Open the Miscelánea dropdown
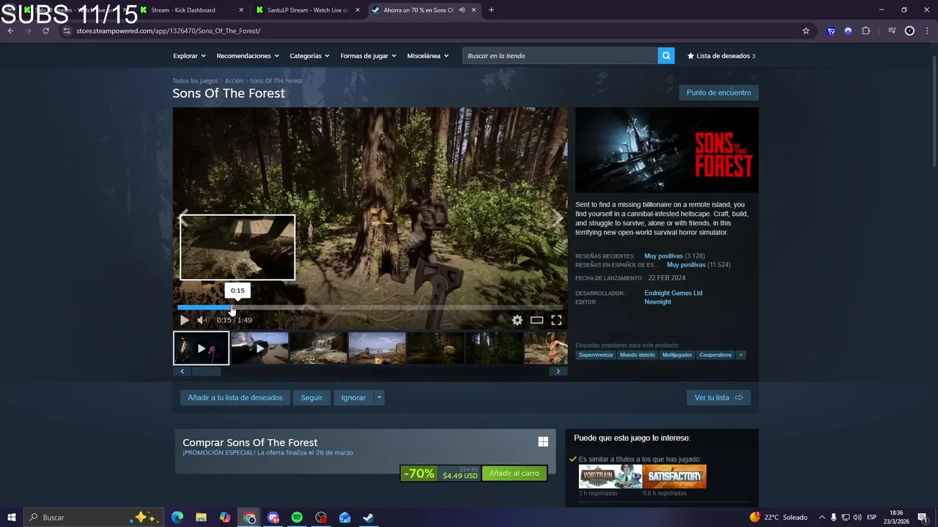The width and height of the screenshot is (938, 527). (428, 56)
